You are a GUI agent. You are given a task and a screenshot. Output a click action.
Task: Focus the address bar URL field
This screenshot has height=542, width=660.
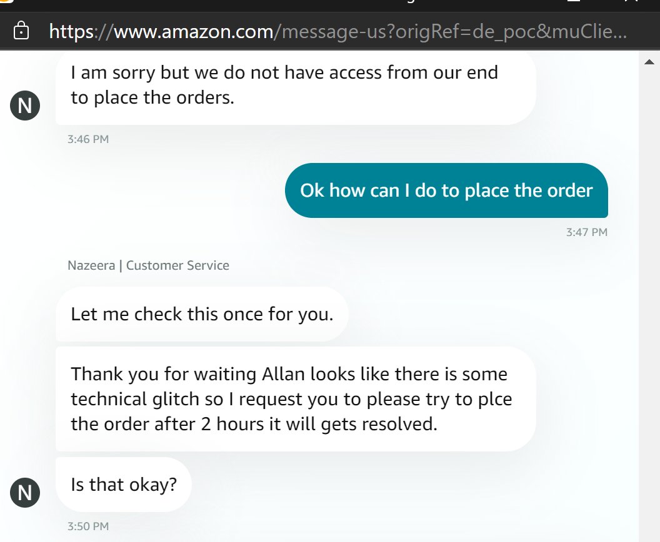(x=338, y=32)
